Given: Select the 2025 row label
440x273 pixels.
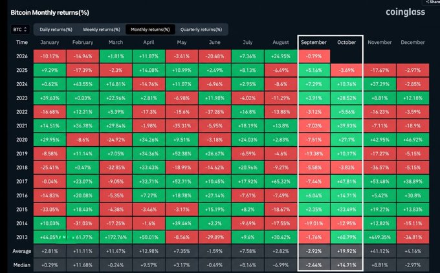Looking at the screenshot, I should [22, 70].
